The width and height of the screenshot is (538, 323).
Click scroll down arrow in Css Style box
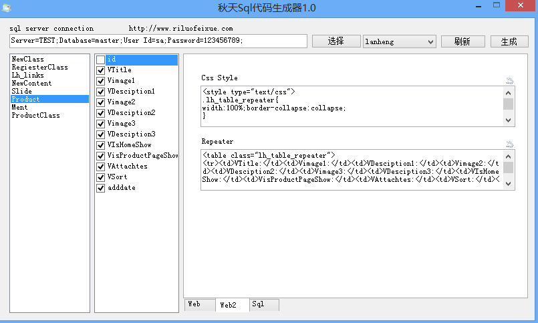(509, 120)
